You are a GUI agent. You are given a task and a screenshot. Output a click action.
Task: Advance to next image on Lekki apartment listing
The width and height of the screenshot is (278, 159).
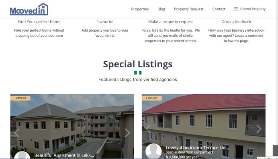[127, 133]
